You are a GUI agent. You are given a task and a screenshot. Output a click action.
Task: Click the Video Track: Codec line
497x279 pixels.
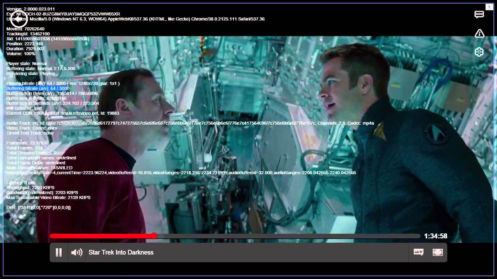(32, 128)
